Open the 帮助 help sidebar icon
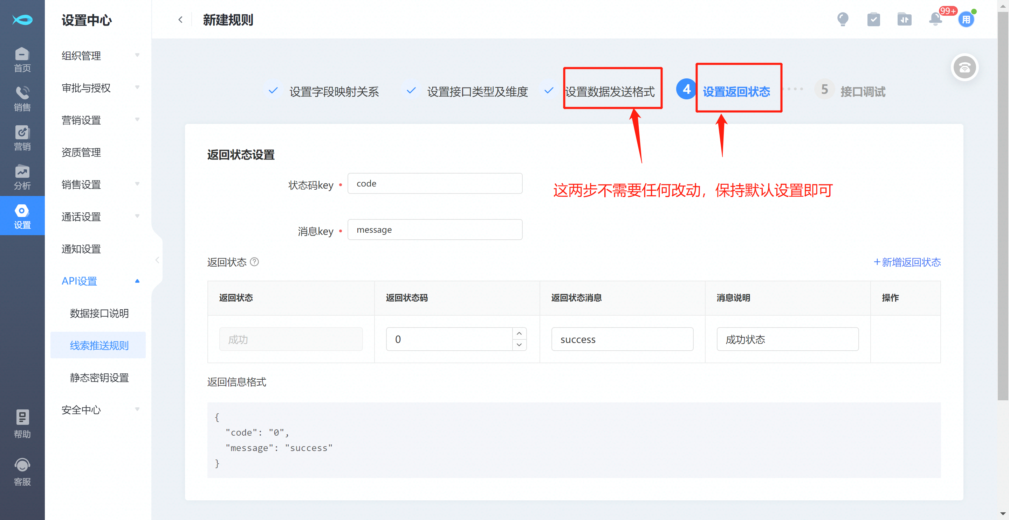 22,423
